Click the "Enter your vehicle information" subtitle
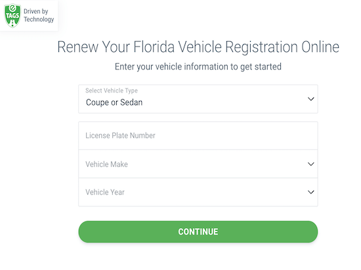 198,67
